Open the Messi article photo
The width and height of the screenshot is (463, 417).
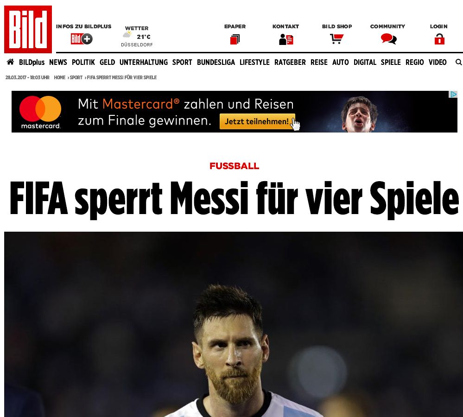pos(234,324)
